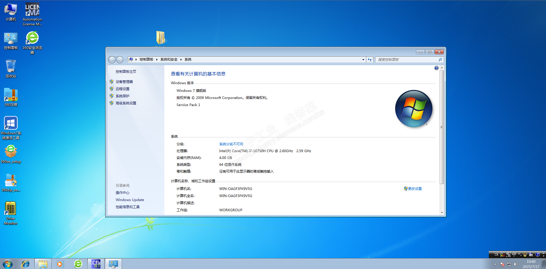
Task: Open 高级系统设置 advanced settings link
Action: (x=126, y=103)
